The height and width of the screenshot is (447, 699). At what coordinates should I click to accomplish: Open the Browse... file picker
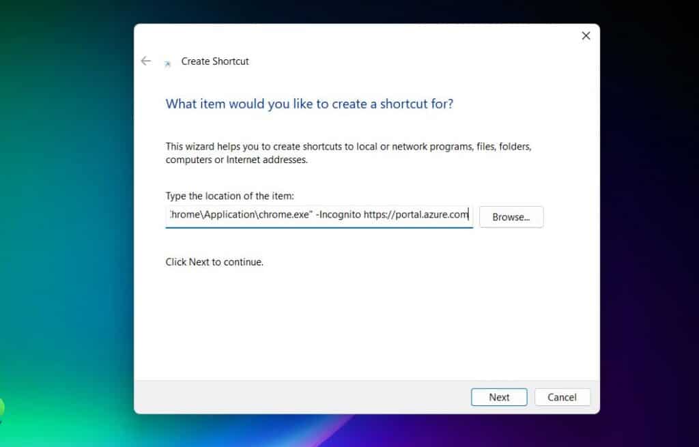511,217
